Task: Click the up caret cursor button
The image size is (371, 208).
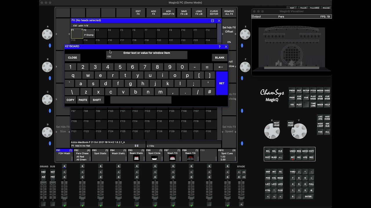Action: [x=274, y=190]
